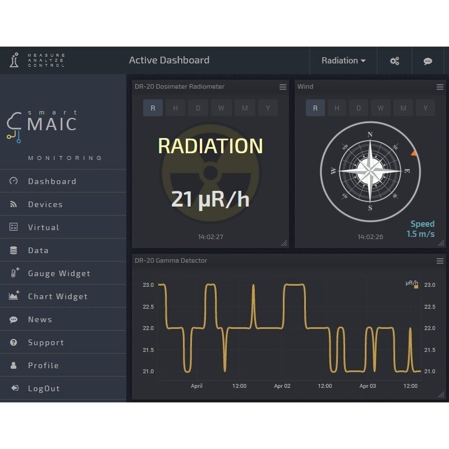This screenshot has width=449, height=449.
Task: Open the DR-20 Gamma Detector widget menu
Action: (440, 261)
